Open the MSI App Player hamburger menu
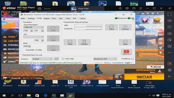This screenshot has width=174, height=98. click(x=141, y=8)
